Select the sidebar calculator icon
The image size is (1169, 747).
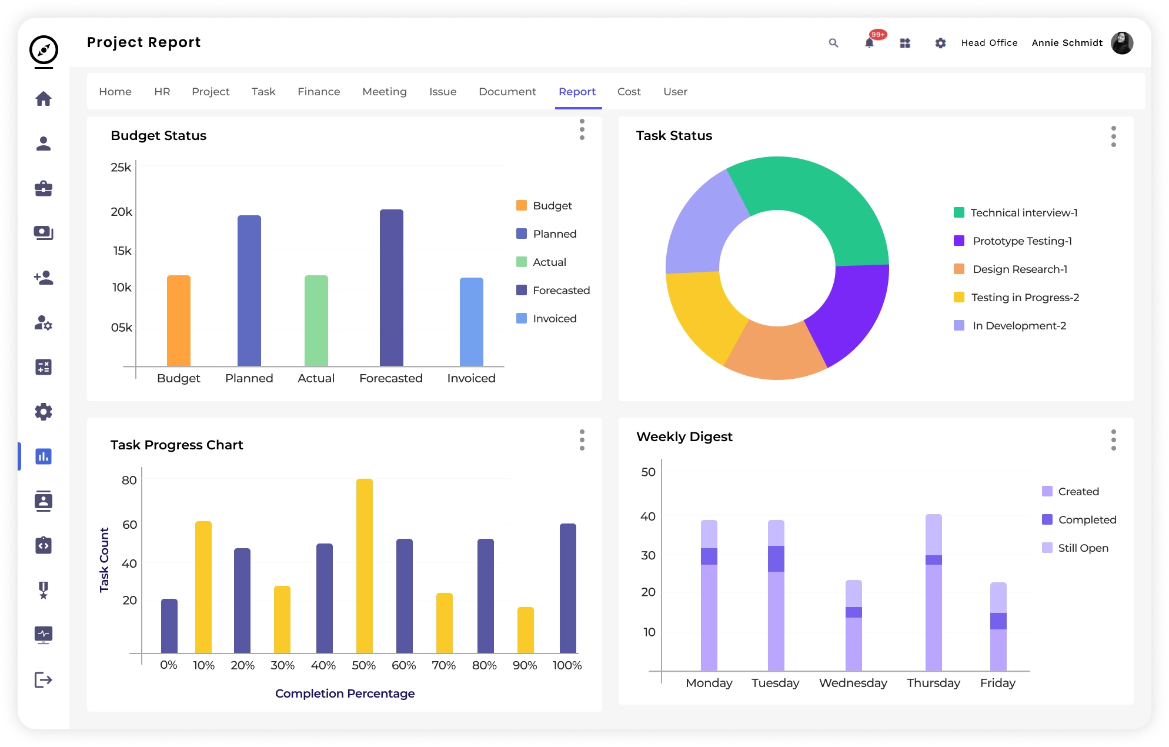click(x=44, y=367)
